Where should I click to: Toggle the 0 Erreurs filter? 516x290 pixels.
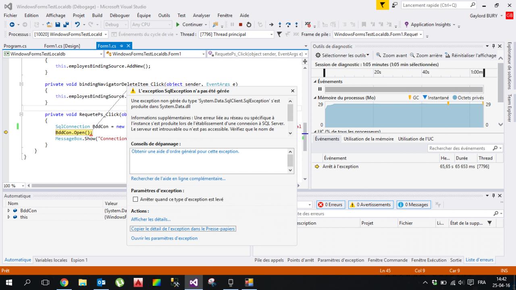coord(331,205)
